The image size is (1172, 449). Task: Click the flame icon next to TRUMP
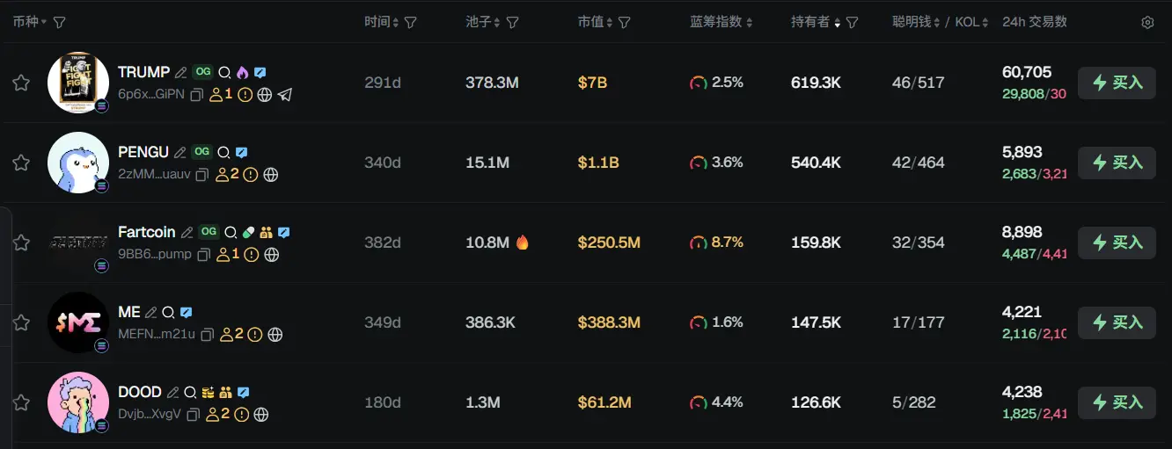coord(243,73)
